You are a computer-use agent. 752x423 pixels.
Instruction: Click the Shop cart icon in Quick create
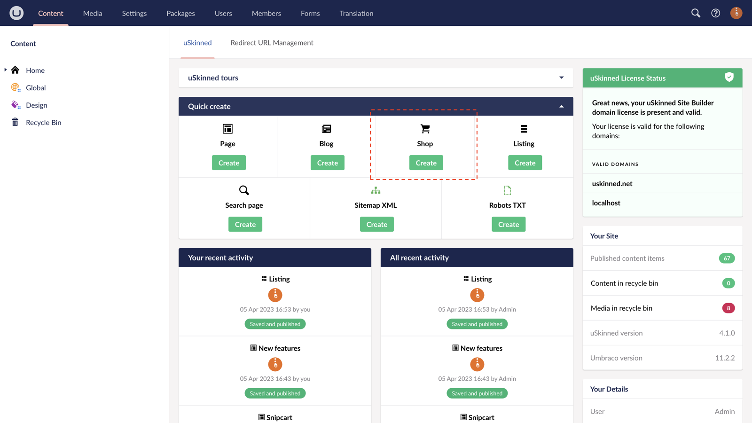pos(425,128)
